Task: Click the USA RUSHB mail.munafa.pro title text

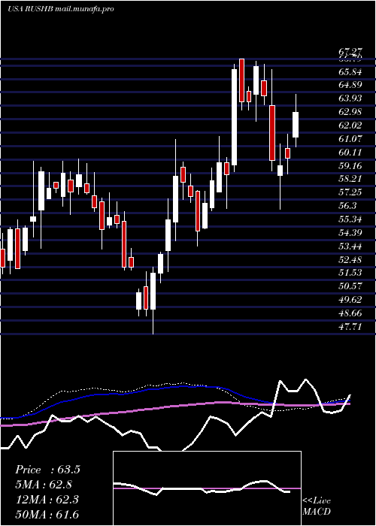Action: coord(61,9)
